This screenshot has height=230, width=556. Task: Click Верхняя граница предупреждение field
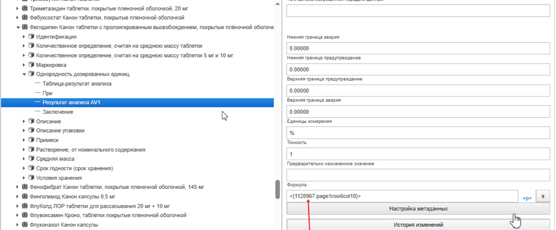click(418, 90)
